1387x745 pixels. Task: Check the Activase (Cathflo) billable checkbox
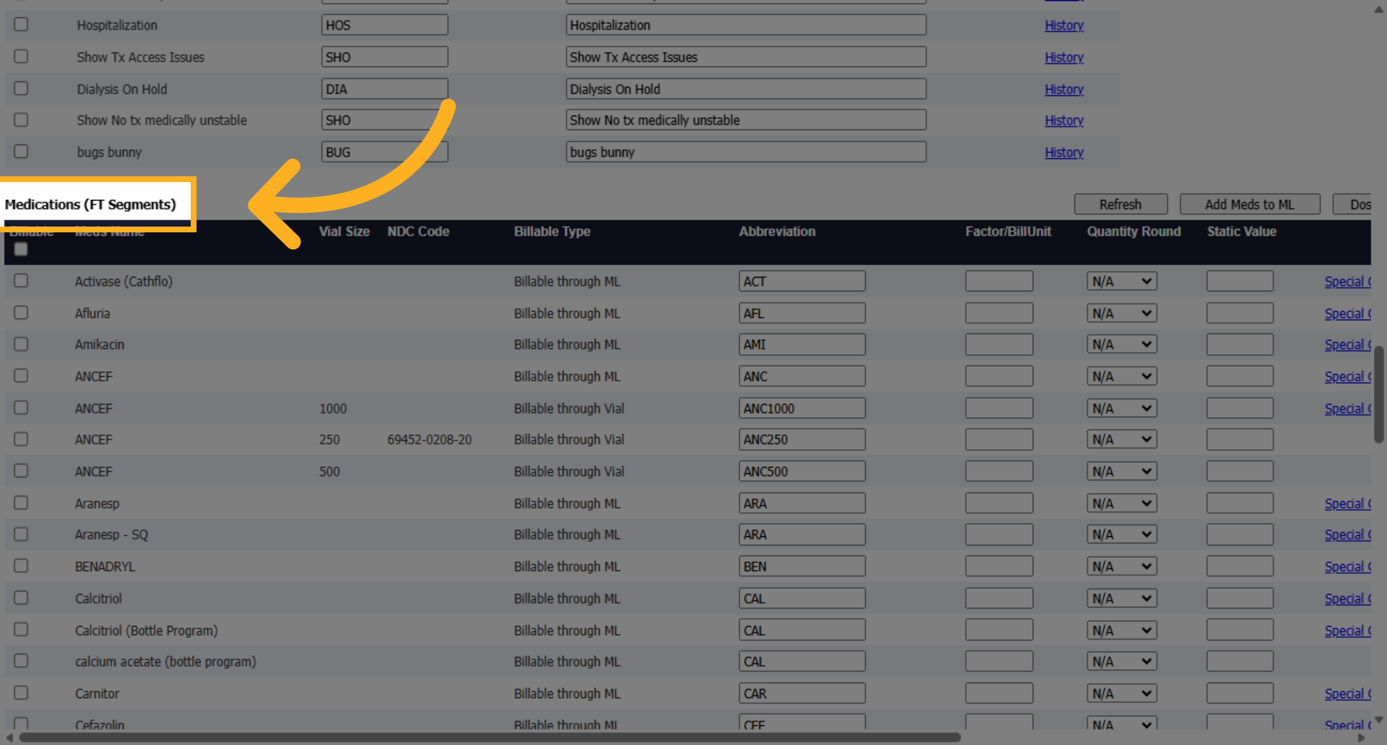pos(21,281)
